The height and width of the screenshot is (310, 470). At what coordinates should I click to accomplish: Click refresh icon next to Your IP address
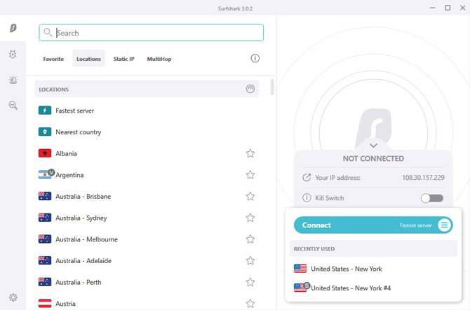(307, 178)
